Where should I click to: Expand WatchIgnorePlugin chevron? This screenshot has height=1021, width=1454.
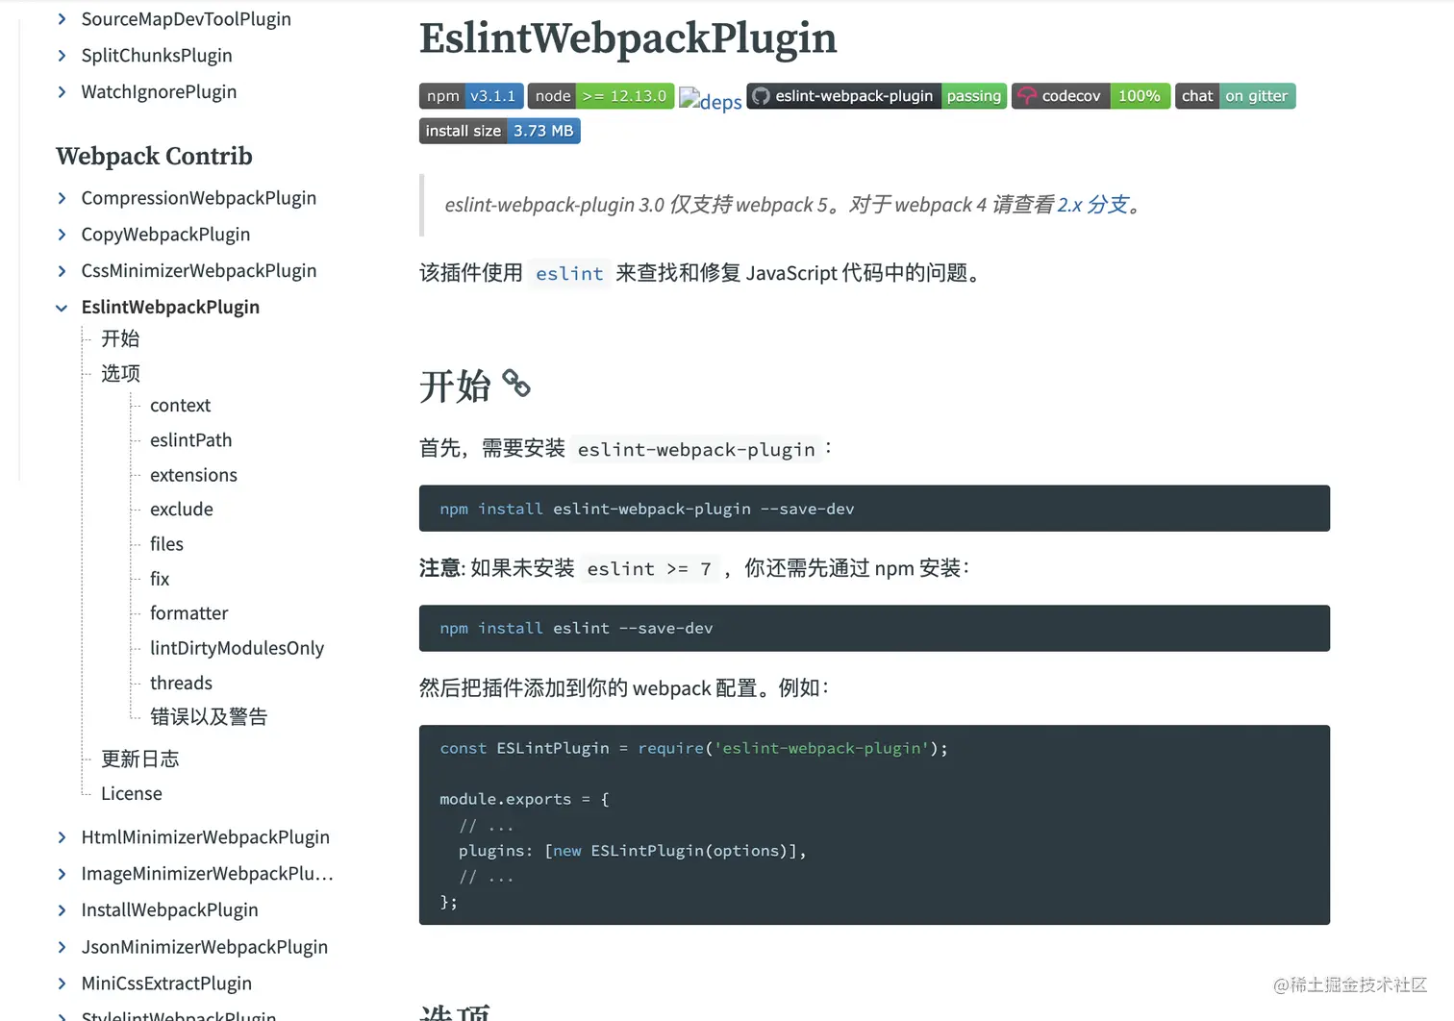tap(62, 92)
